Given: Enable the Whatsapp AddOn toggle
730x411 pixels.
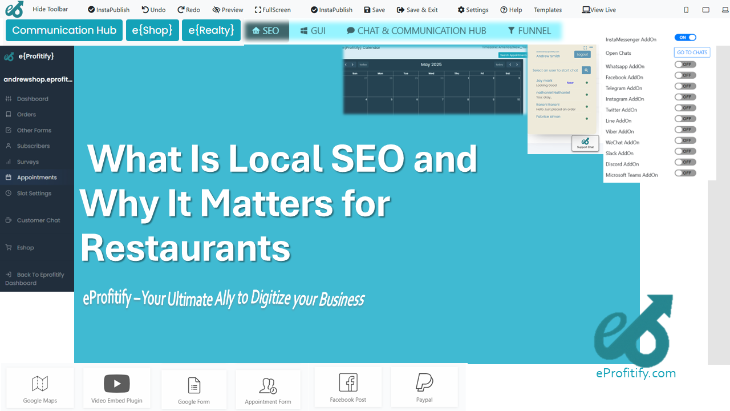Looking at the screenshot, I should point(685,65).
